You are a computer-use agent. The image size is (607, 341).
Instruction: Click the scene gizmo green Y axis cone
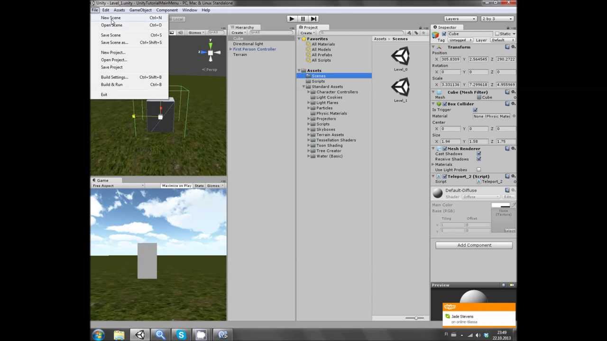tap(211, 46)
